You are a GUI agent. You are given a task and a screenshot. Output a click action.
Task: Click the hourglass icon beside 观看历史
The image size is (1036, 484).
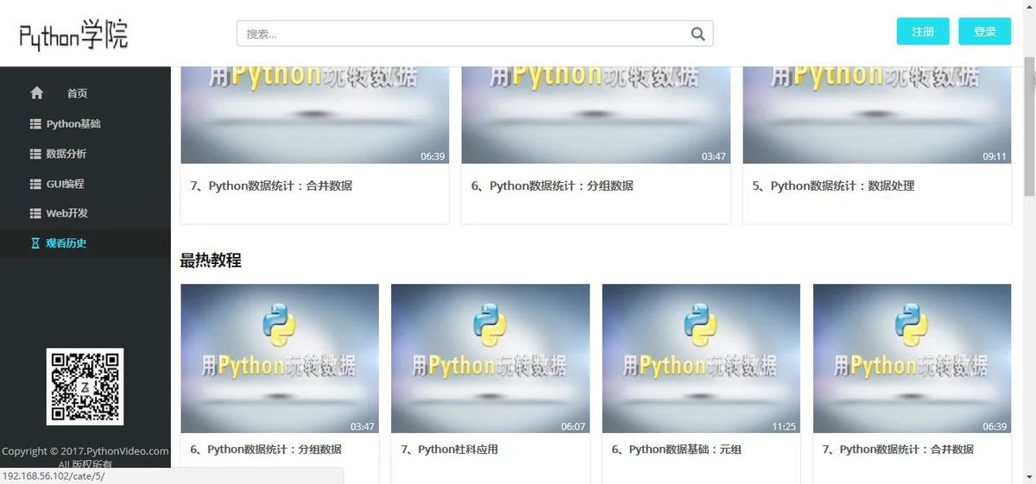click(35, 244)
